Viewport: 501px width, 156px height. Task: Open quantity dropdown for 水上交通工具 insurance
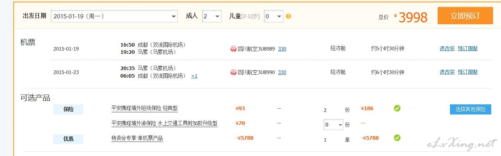(333, 125)
